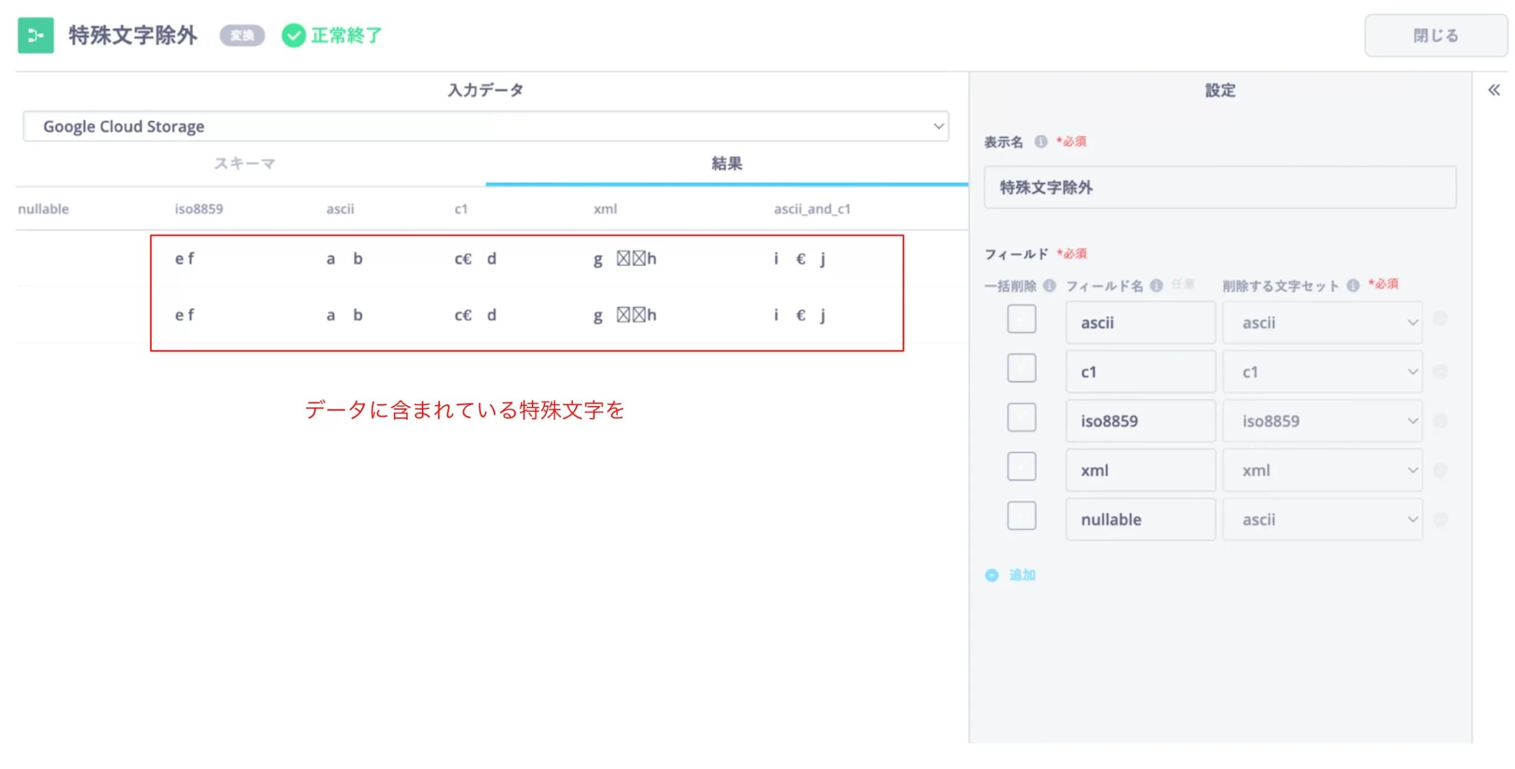Select the 結果 tab
1515x769 pixels.
click(726, 163)
